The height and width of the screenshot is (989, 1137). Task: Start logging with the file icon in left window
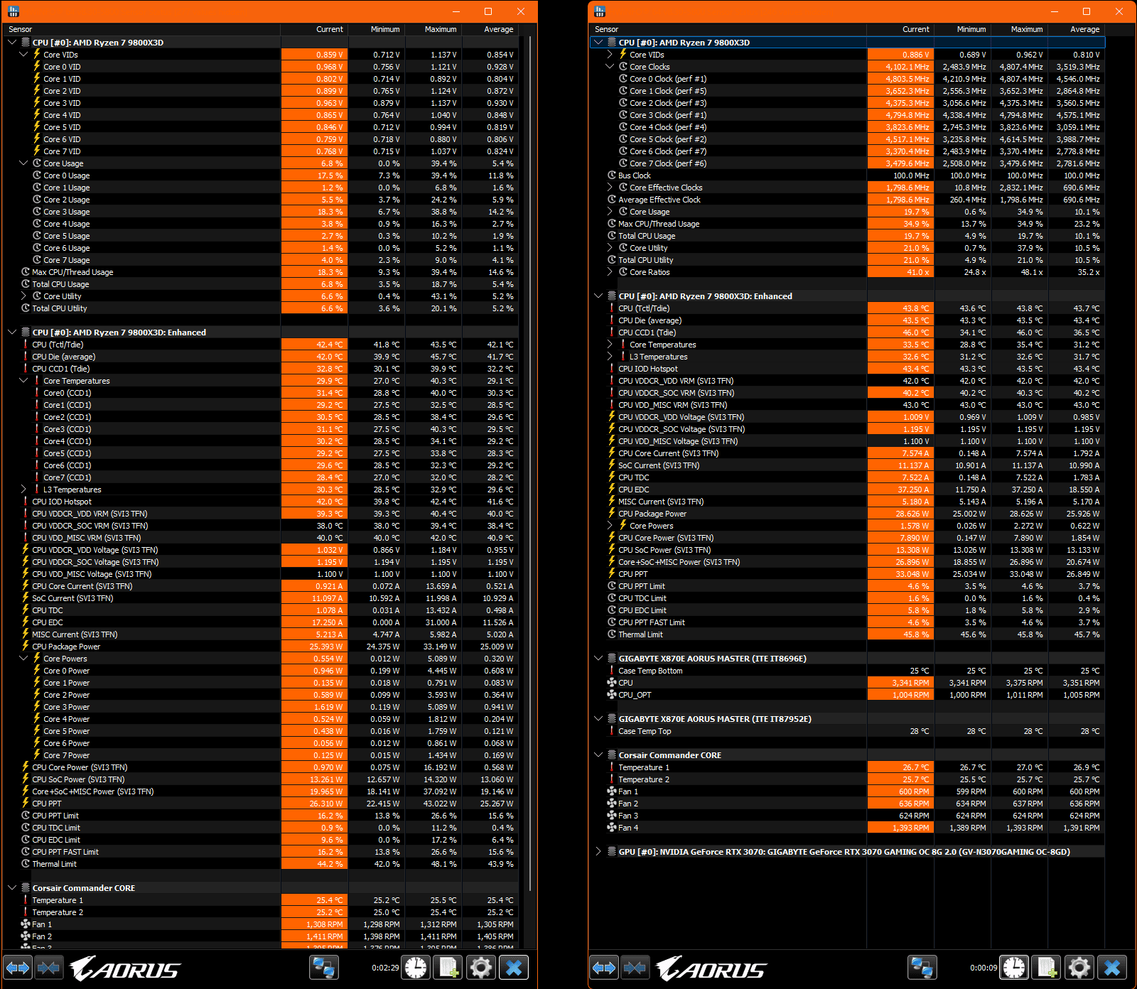click(x=449, y=968)
